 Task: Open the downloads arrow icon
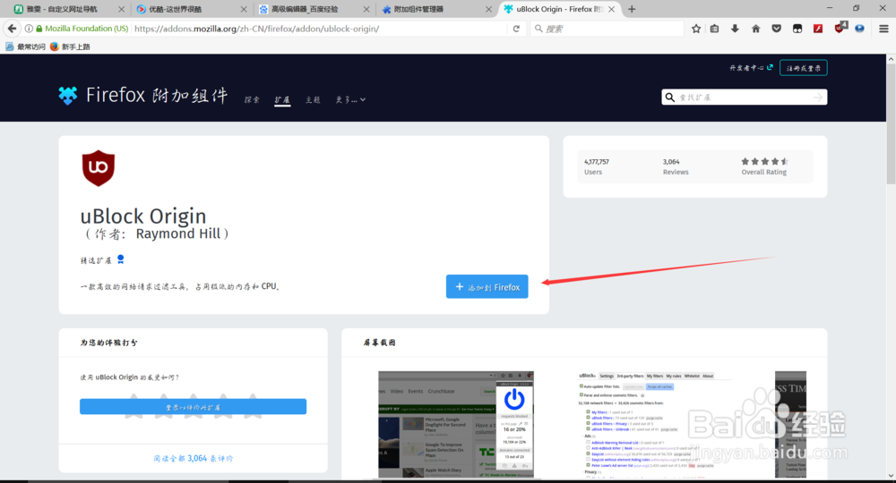pyautogui.click(x=735, y=29)
